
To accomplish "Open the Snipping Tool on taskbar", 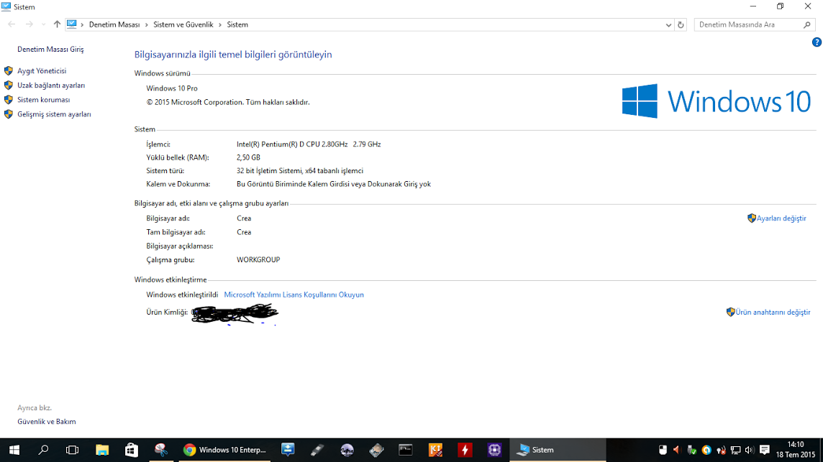I will pyautogui.click(x=160, y=450).
